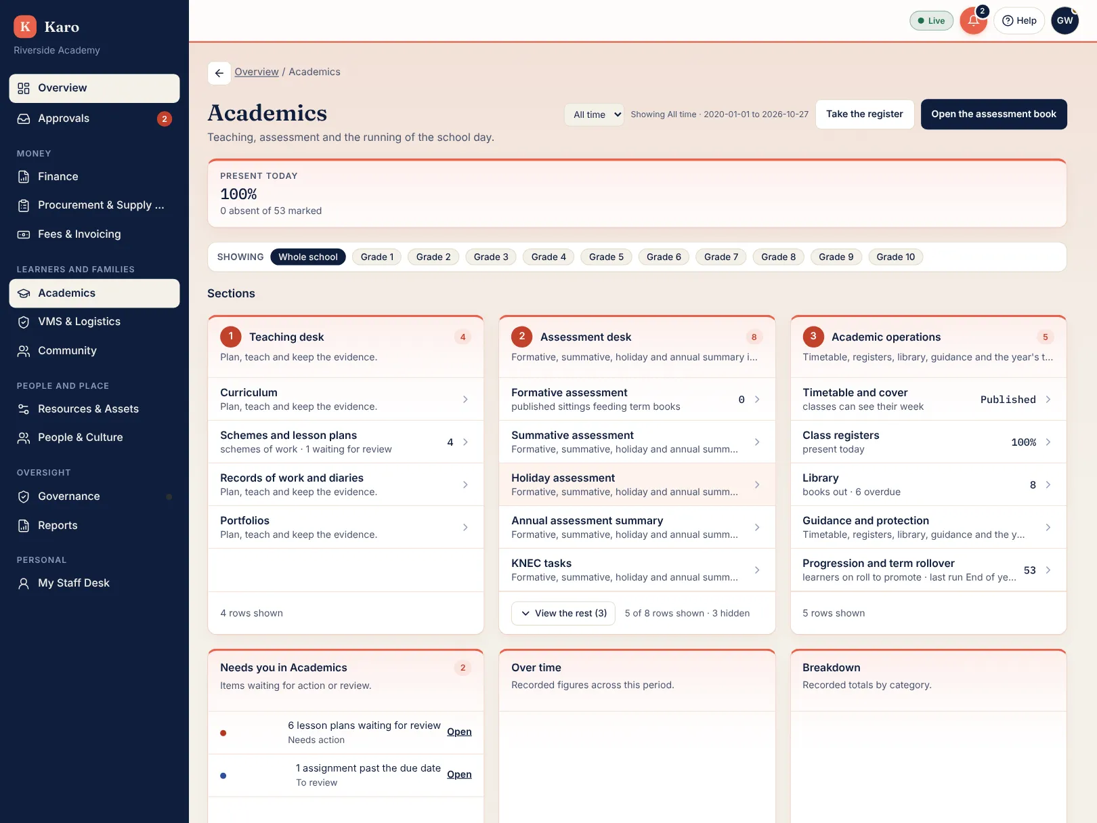Click the Finance document icon
The image size is (1097, 823).
click(24, 177)
